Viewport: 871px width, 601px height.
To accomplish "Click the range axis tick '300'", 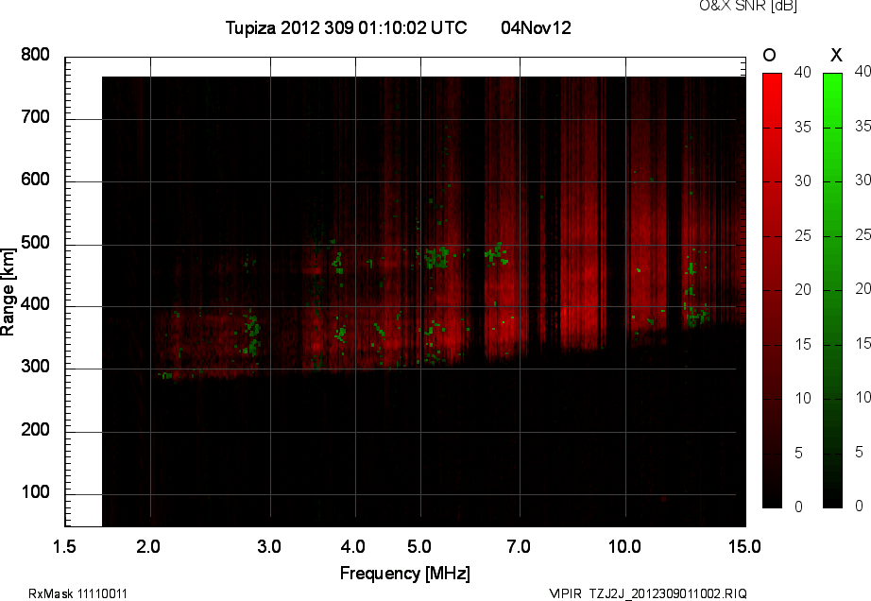I will [35, 367].
